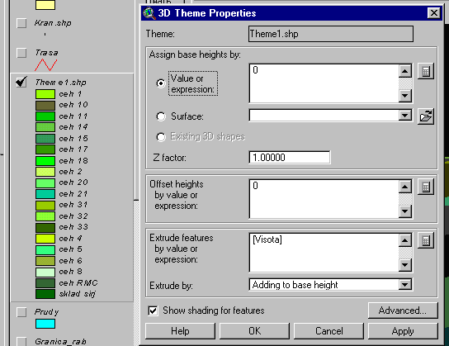449x346 pixels.
Task: Click down arrow in base height box
Action: [x=405, y=96]
